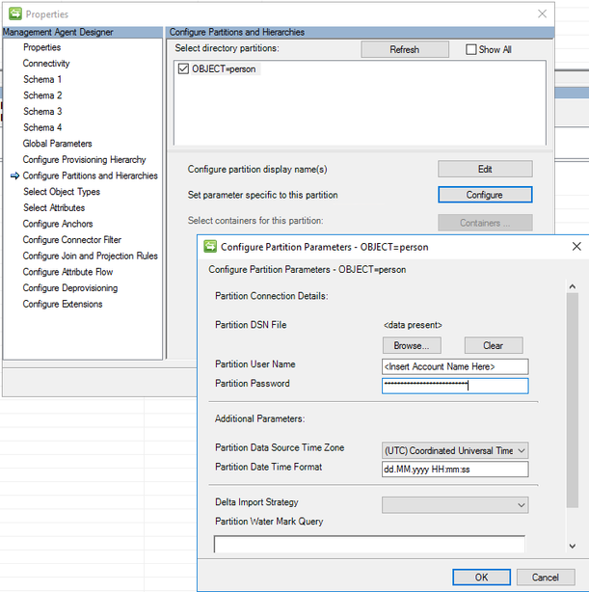Open Select Object Types page
The height and width of the screenshot is (592, 589).
click(62, 192)
